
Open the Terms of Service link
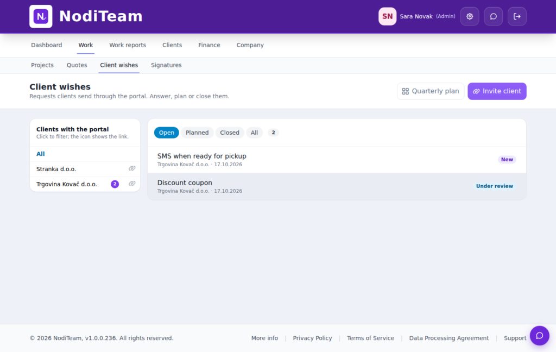[x=370, y=338]
